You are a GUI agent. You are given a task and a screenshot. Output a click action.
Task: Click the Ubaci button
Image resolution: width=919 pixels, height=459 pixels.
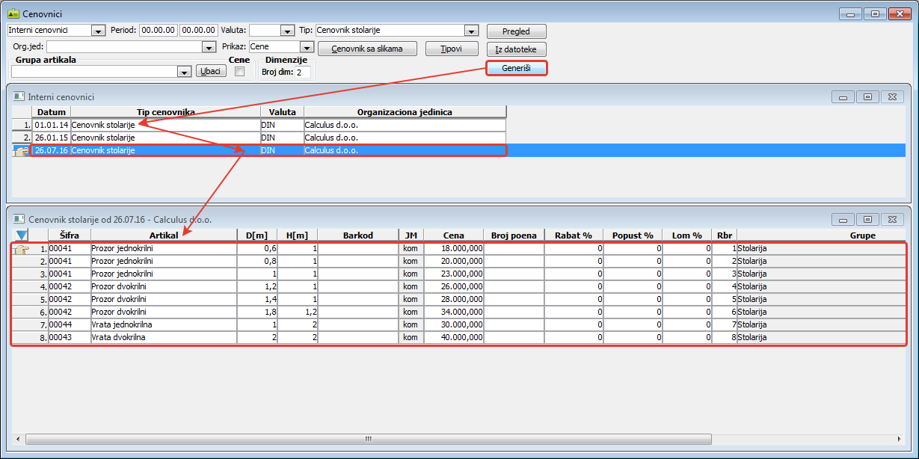[211, 71]
